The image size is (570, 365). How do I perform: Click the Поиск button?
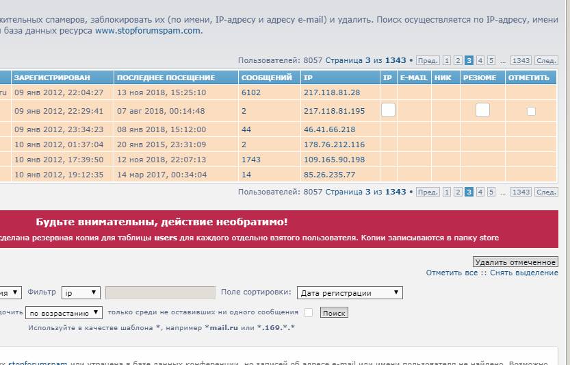tap(334, 312)
